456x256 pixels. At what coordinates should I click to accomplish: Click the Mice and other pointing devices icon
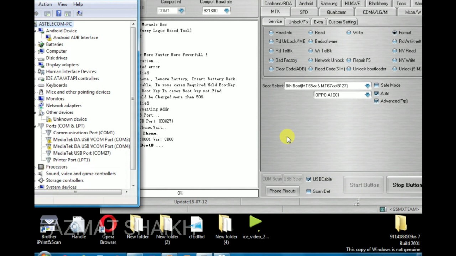click(x=41, y=92)
